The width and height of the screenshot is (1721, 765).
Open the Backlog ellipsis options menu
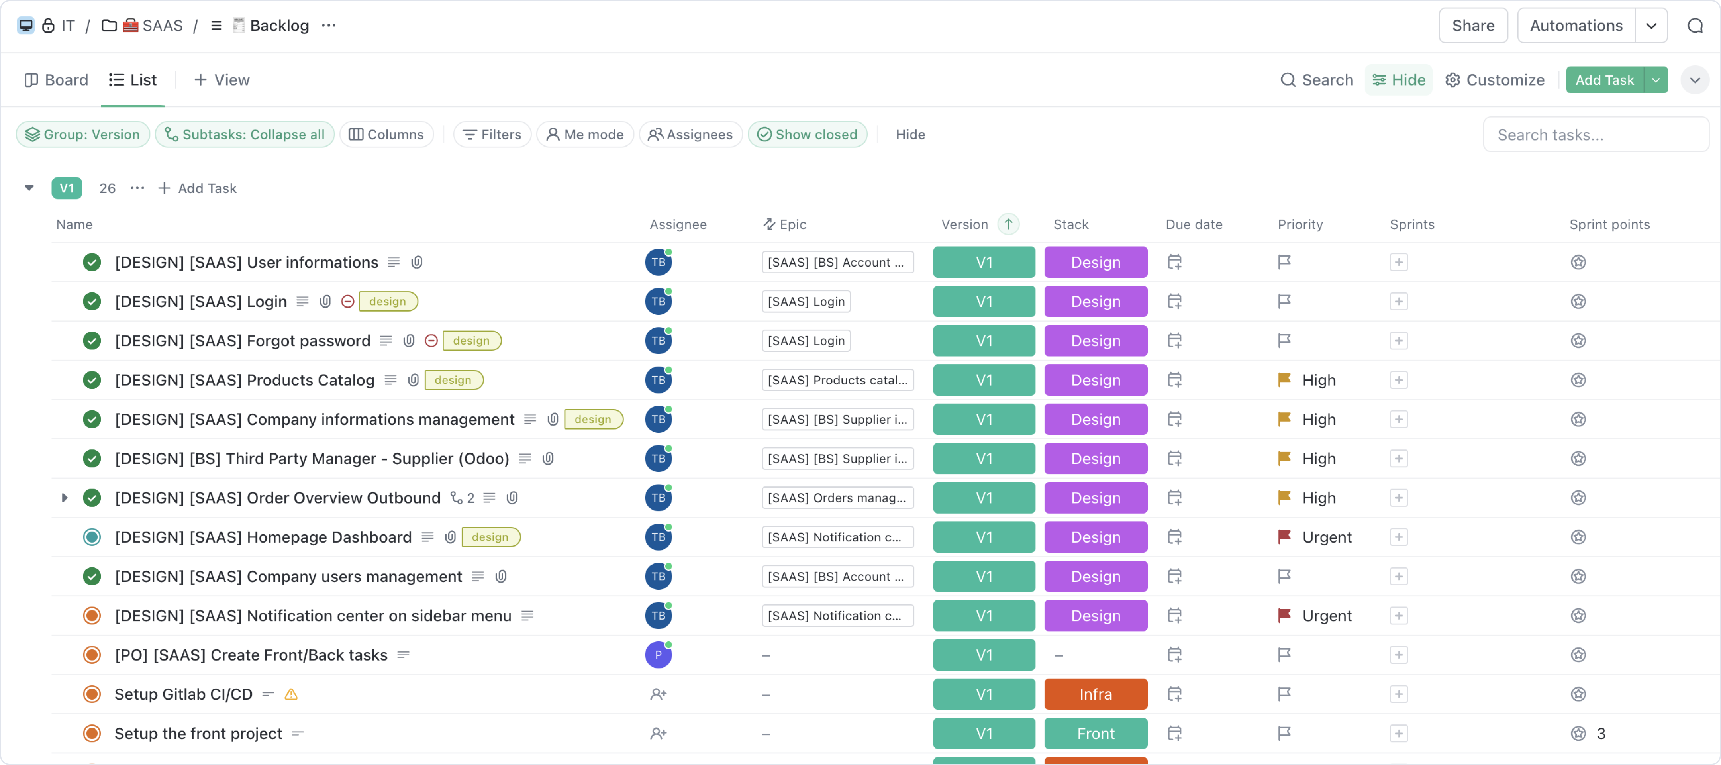[329, 25]
